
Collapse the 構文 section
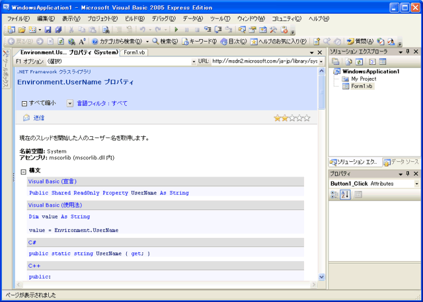point(24,170)
